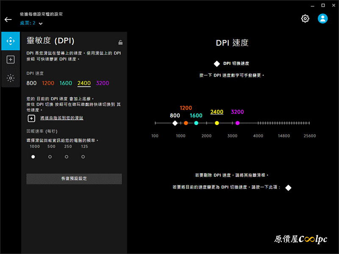This screenshot has height=254, width=339.
Task: Click the cyan 1600 DPI slider marker
Action: [196, 123]
